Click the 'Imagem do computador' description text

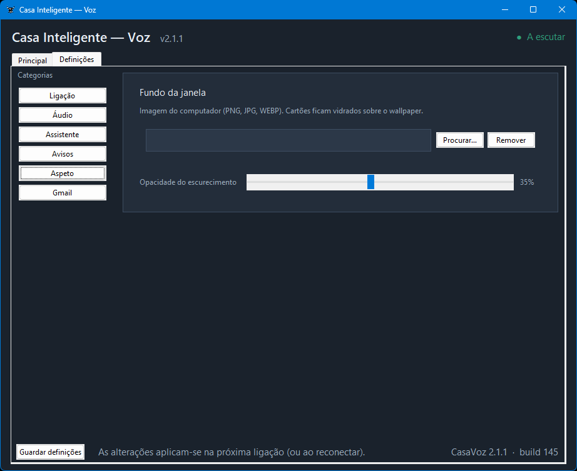(281, 111)
